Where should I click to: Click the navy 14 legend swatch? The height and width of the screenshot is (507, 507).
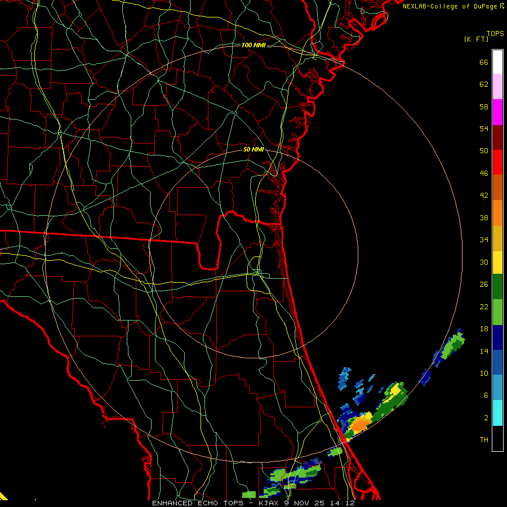click(x=497, y=337)
